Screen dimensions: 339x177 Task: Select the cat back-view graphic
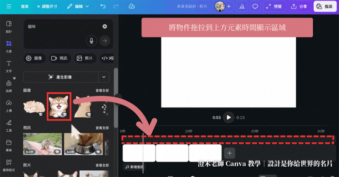pos(83,107)
